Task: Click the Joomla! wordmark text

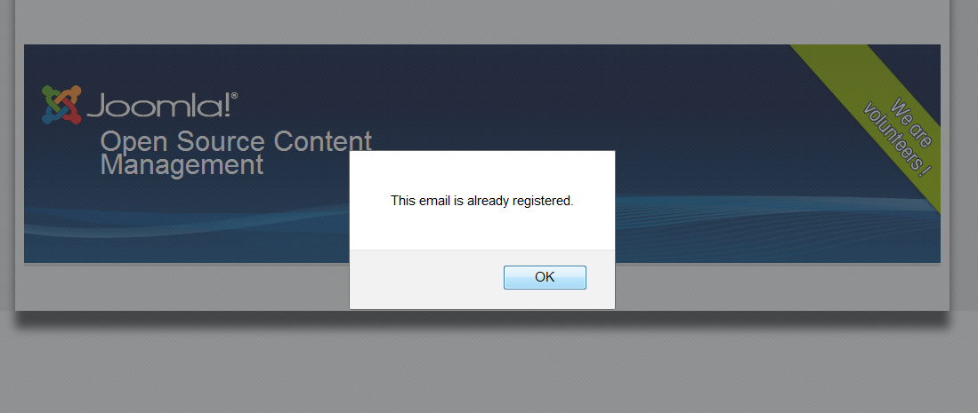Action: (x=158, y=106)
